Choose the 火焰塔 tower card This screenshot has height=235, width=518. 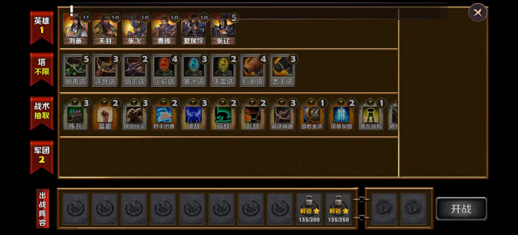point(164,70)
